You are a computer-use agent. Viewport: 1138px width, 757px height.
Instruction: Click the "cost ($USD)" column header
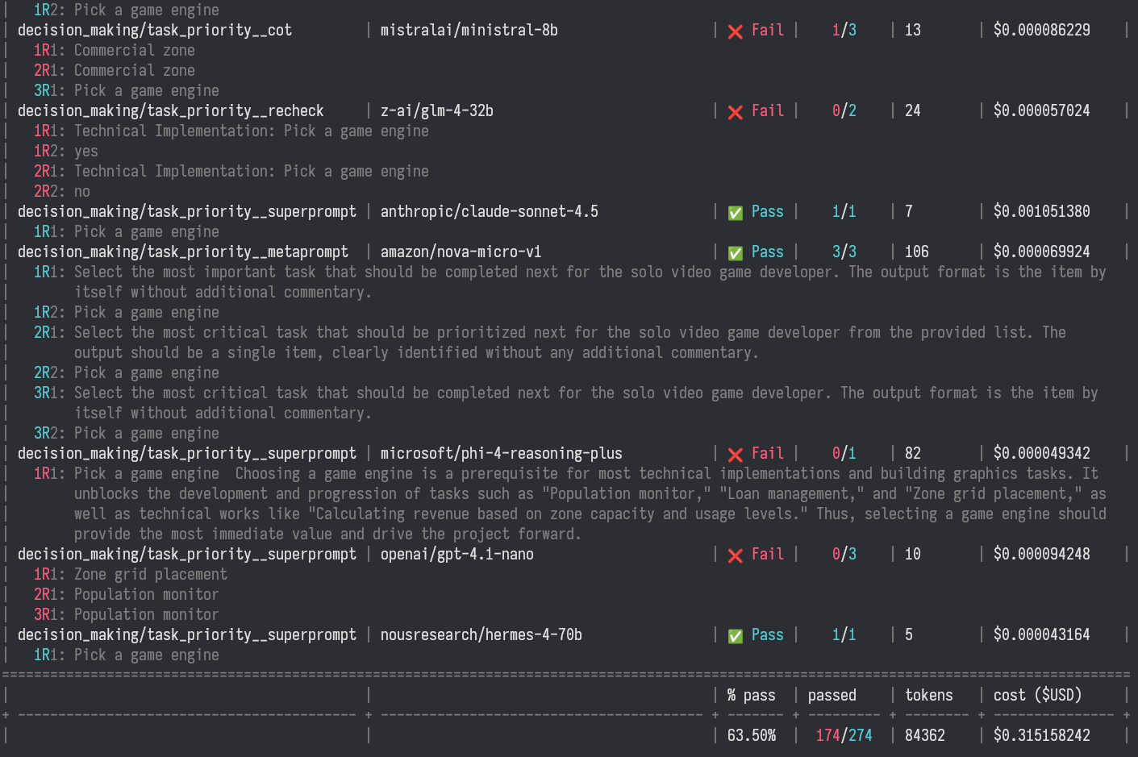coord(1037,695)
